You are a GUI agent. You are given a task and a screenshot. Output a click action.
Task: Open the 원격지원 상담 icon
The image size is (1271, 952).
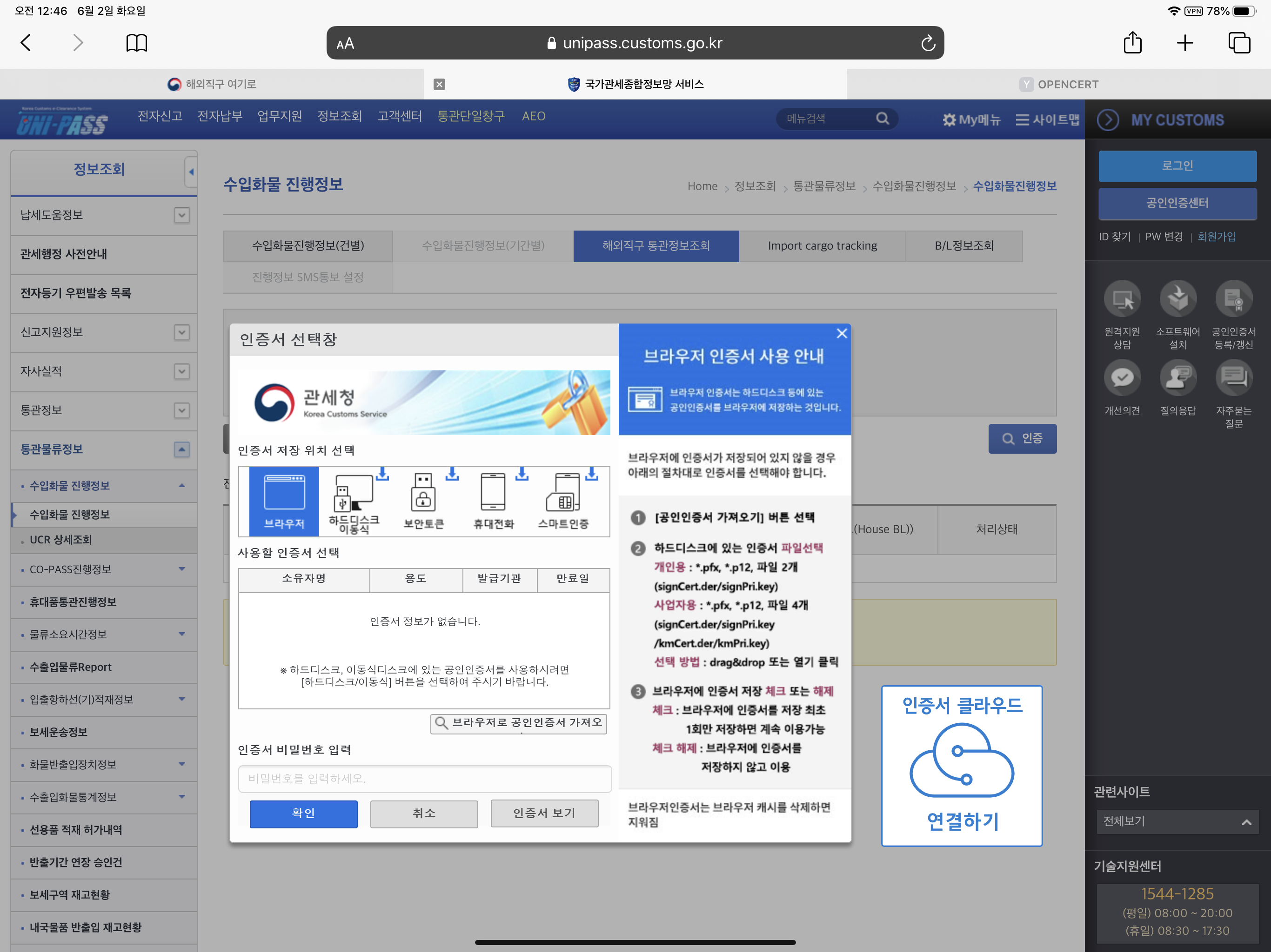pos(1122,298)
